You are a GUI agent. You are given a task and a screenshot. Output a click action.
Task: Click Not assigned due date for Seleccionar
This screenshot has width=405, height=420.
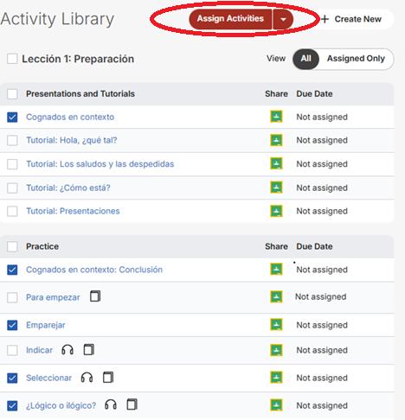tap(322, 378)
